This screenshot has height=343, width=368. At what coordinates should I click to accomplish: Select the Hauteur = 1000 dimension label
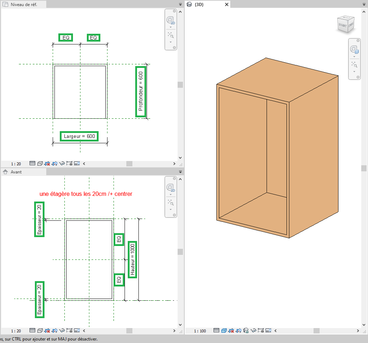click(x=132, y=259)
